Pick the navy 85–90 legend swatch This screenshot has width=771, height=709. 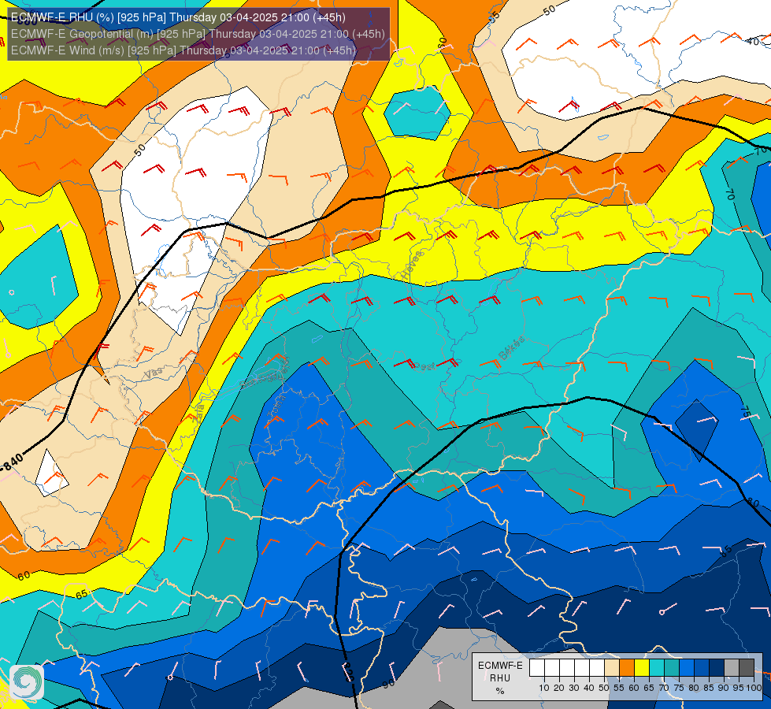717,668
